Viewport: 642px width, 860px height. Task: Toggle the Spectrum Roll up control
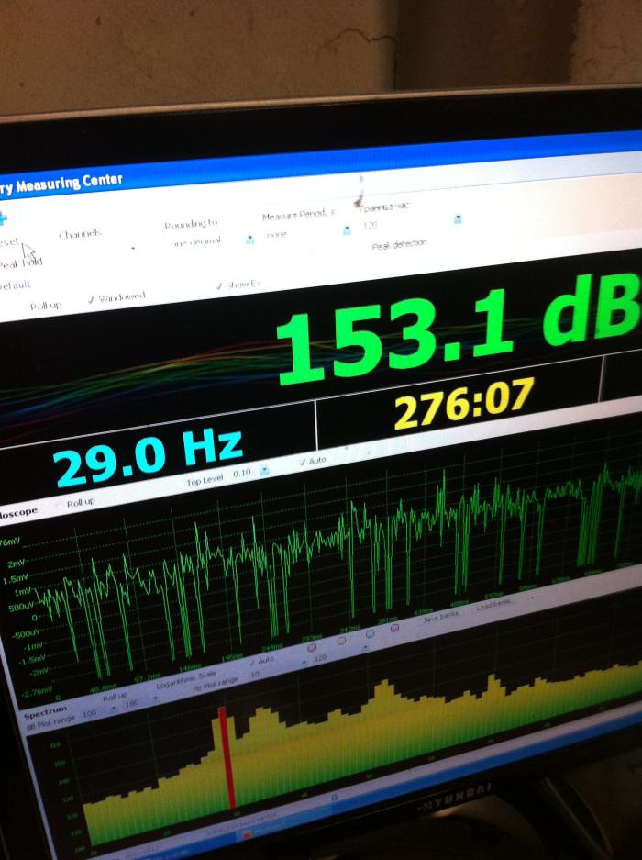click(115, 697)
